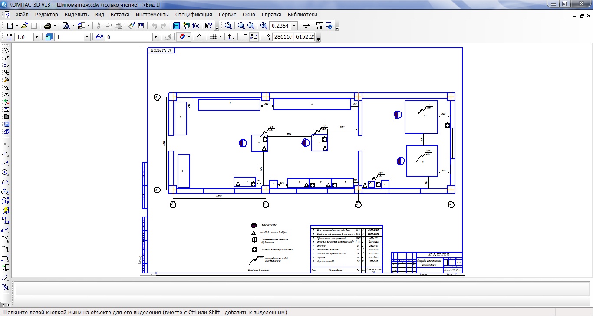Select the Ellipse tool in left panel
The image size is (593, 316).
pos(6,191)
